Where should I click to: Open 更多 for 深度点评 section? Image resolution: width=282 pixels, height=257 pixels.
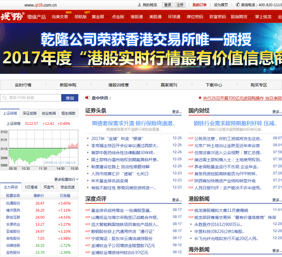177,200
